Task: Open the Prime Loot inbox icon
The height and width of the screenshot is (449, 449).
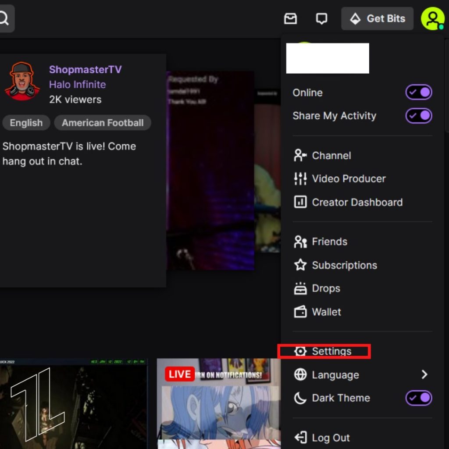Action: pos(290,18)
